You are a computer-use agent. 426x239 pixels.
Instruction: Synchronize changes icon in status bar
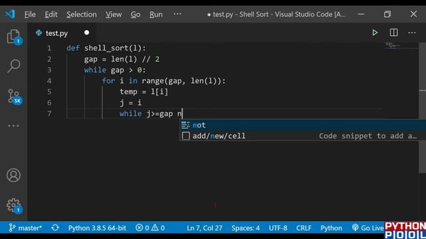[55, 228]
